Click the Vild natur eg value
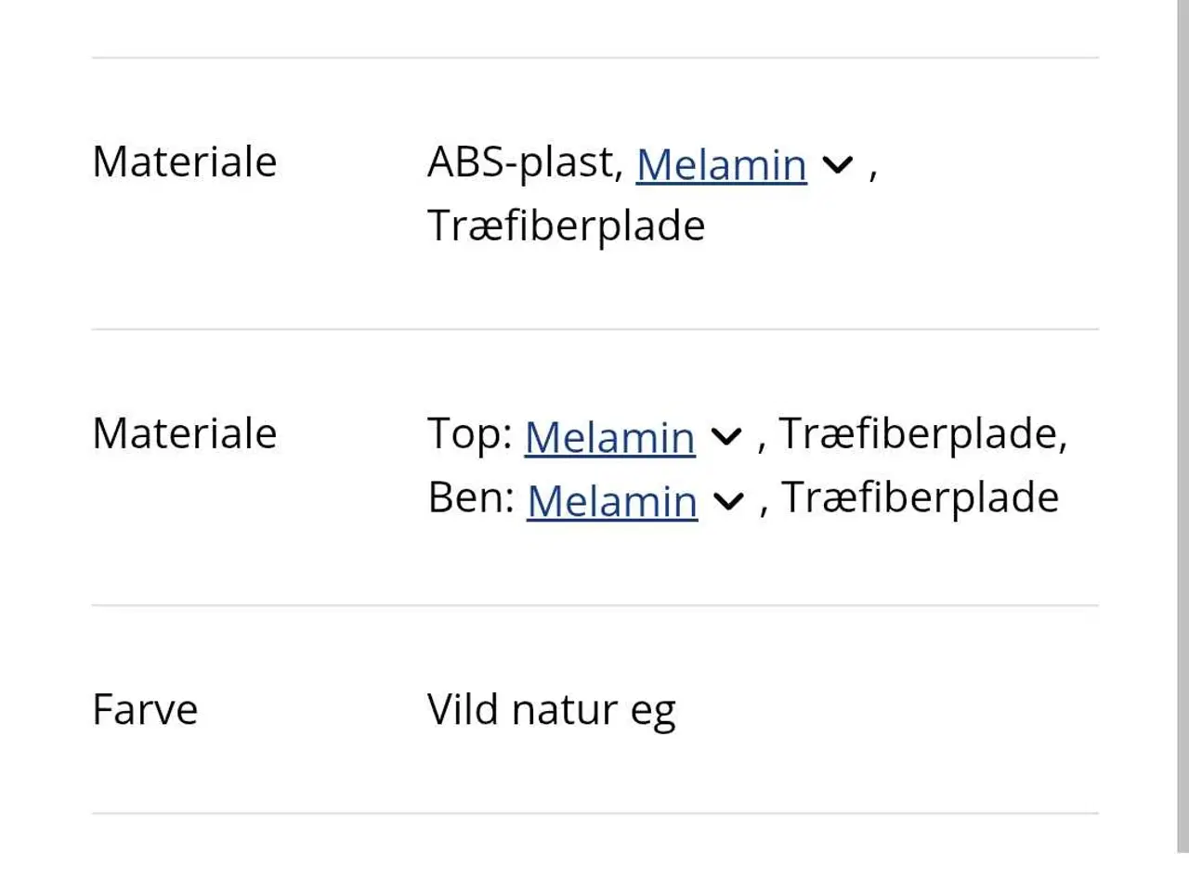The height and width of the screenshot is (891, 1189). [x=551, y=709]
